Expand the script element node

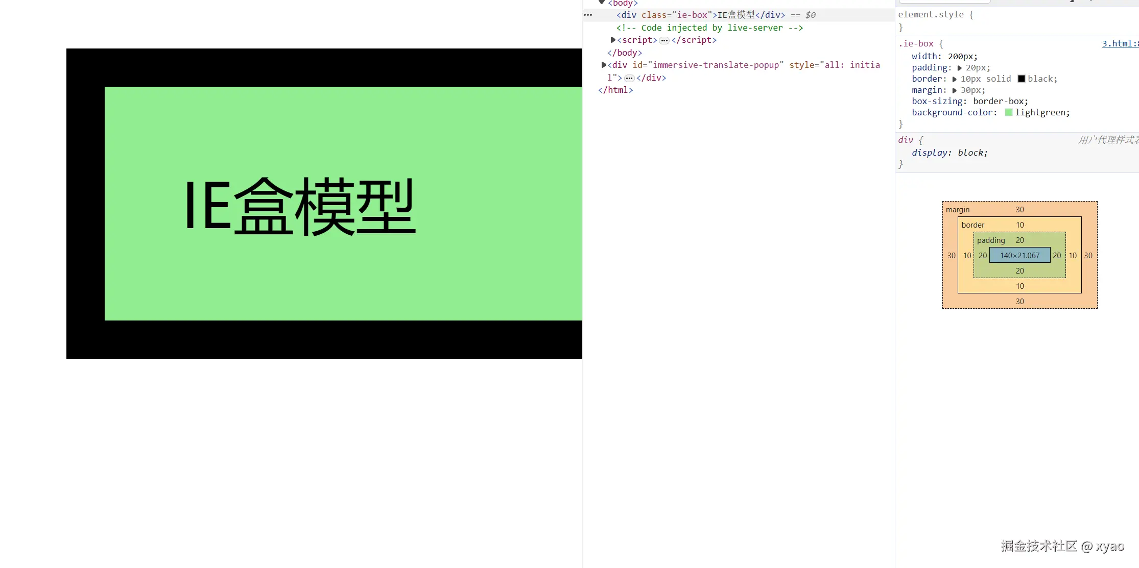coord(613,40)
